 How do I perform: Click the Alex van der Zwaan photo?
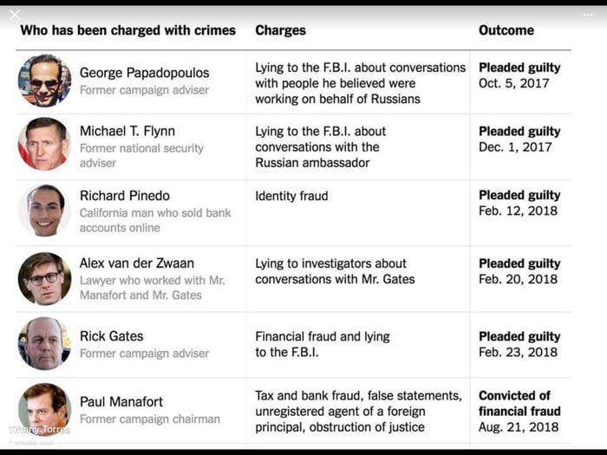44,278
